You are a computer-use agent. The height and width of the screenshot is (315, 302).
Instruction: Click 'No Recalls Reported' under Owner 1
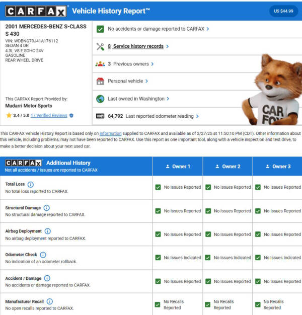pyautogui.click(x=174, y=304)
